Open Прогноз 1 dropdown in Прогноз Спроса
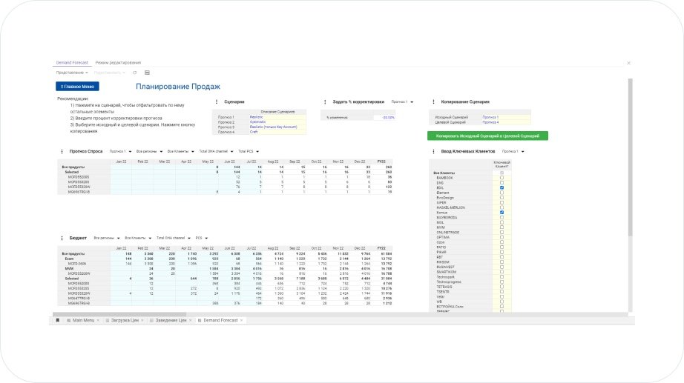Image resolution: width=684 pixels, height=383 pixels. tap(120, 152)
